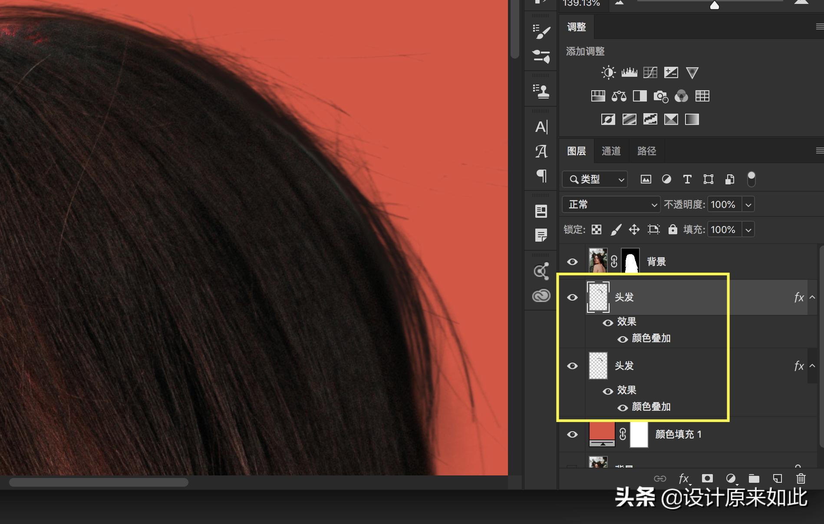This screenshot has width=824, height=524.
Task: Lock transparent pixels of the layer
Action: (597, 229)
